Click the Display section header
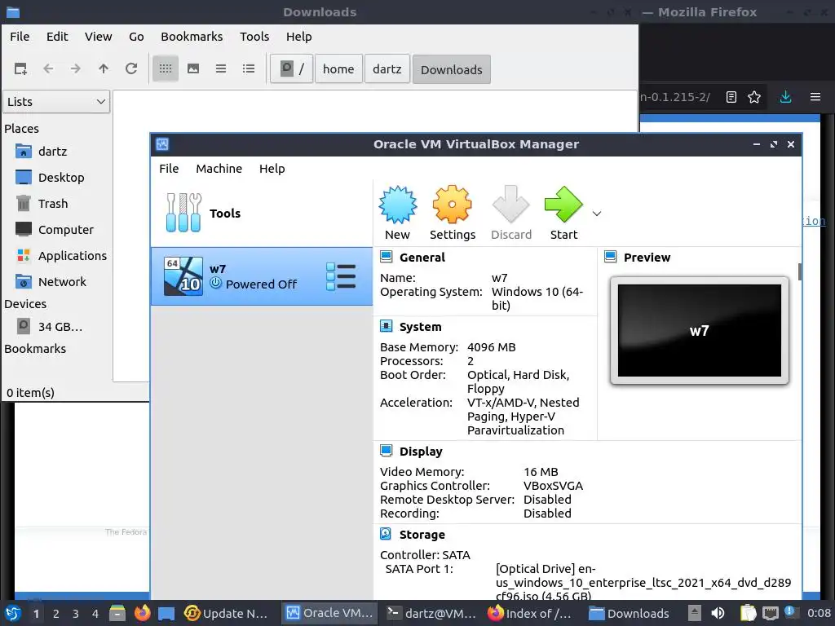 point(421,452)
